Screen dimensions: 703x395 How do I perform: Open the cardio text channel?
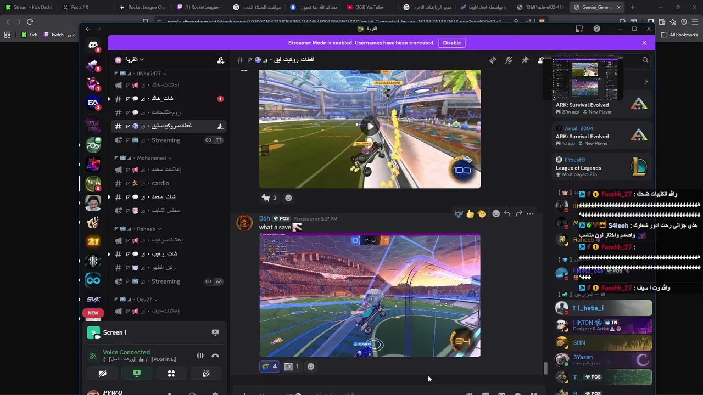pyautogui.click(x=169, y=183)
